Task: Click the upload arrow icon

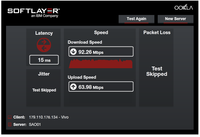Action: [x=73, y=87]
